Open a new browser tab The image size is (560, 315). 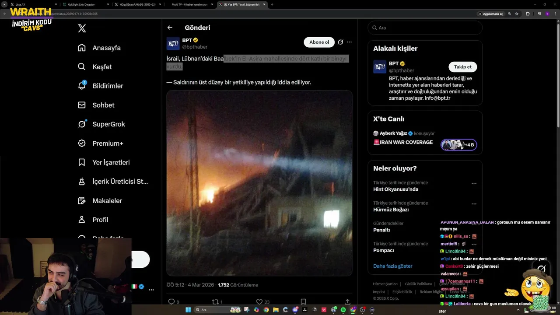coord(272,4)
